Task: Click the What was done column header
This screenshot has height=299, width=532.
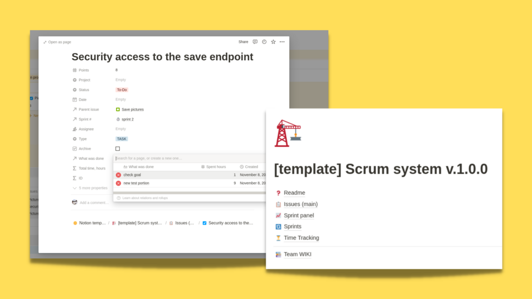Action: tap(139, 167)
